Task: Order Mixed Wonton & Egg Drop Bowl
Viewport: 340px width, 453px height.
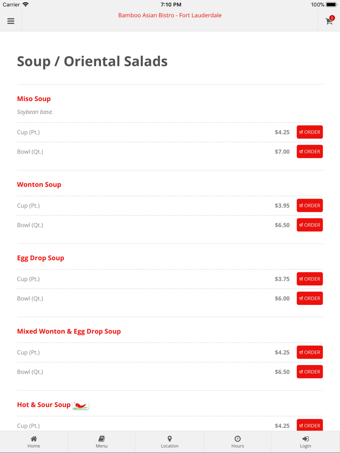Action: 309,372
